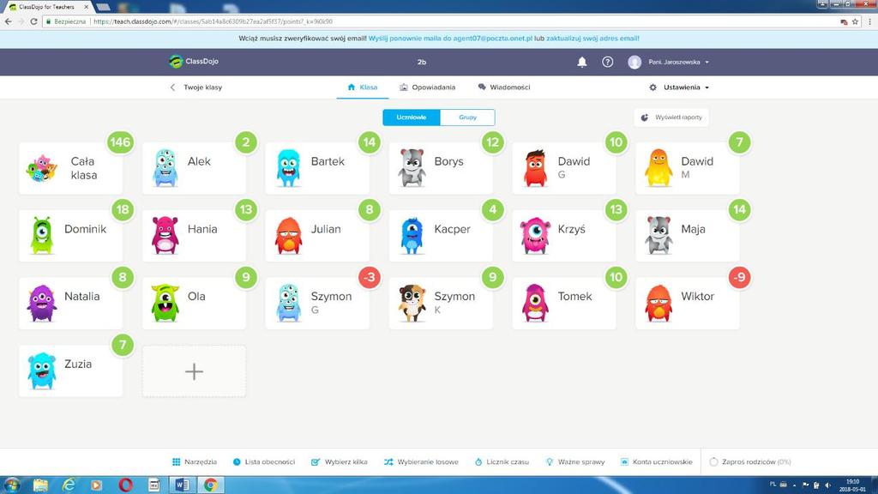Viewport: 878px width, 494px height.
Task: Open File Explorer from taskbar
Action: (x=40, y=485)
